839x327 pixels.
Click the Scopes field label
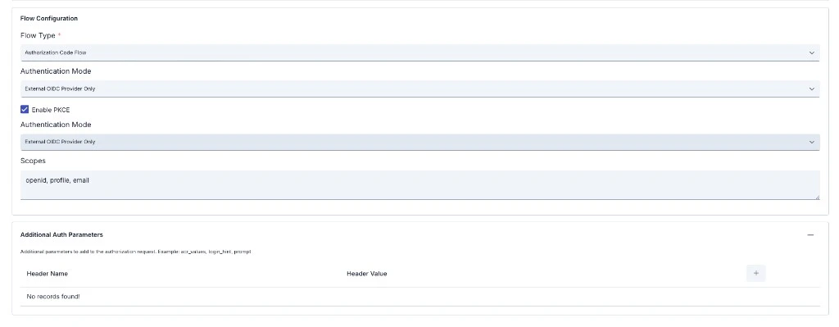33,161
